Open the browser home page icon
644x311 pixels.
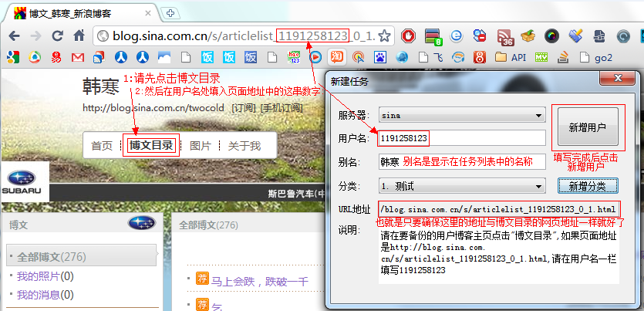coord(79,36)
